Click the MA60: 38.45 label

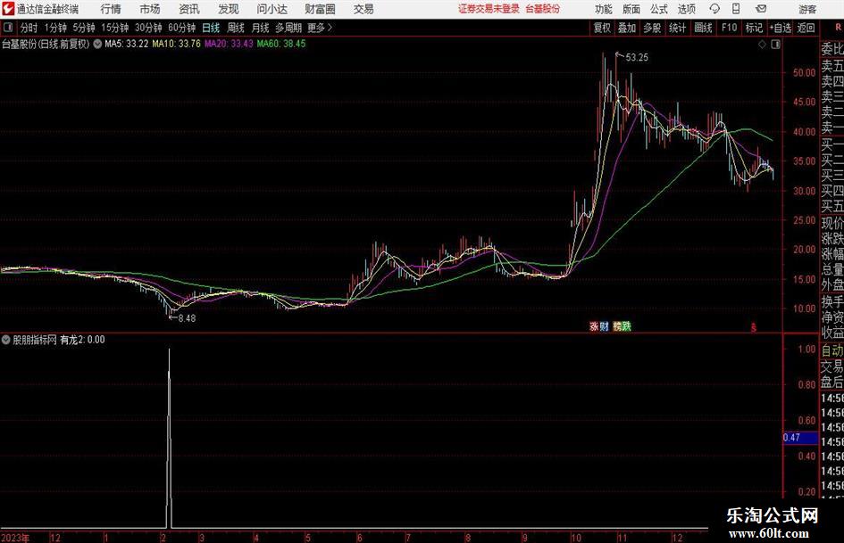(281, 44)
